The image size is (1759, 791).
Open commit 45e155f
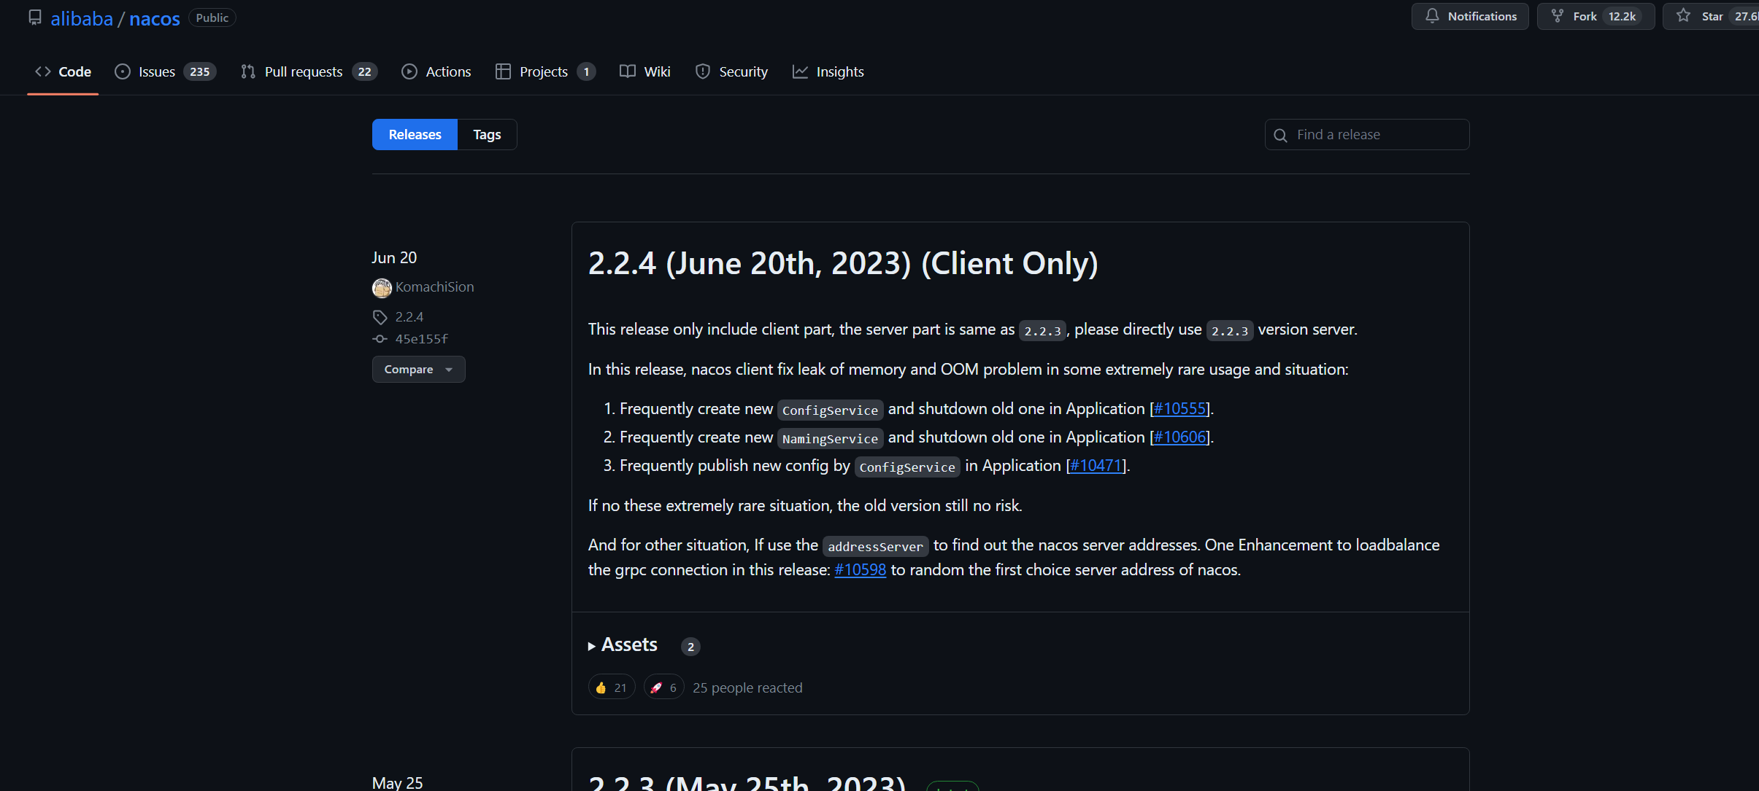point(421,339)
